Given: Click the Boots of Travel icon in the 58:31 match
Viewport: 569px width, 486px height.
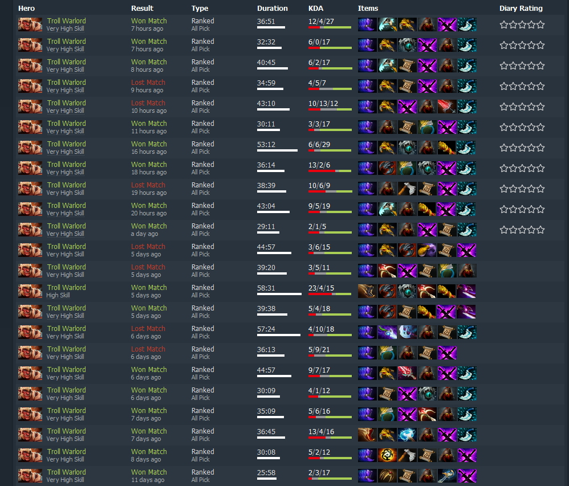Looking at the screenshot, I should click(x=367, y=291).
